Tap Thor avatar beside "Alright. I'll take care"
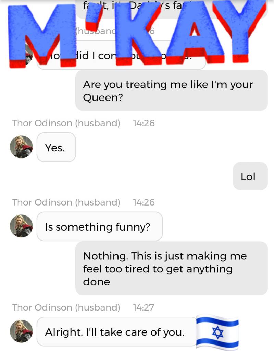The image size is (274, 351). point(21,331)
